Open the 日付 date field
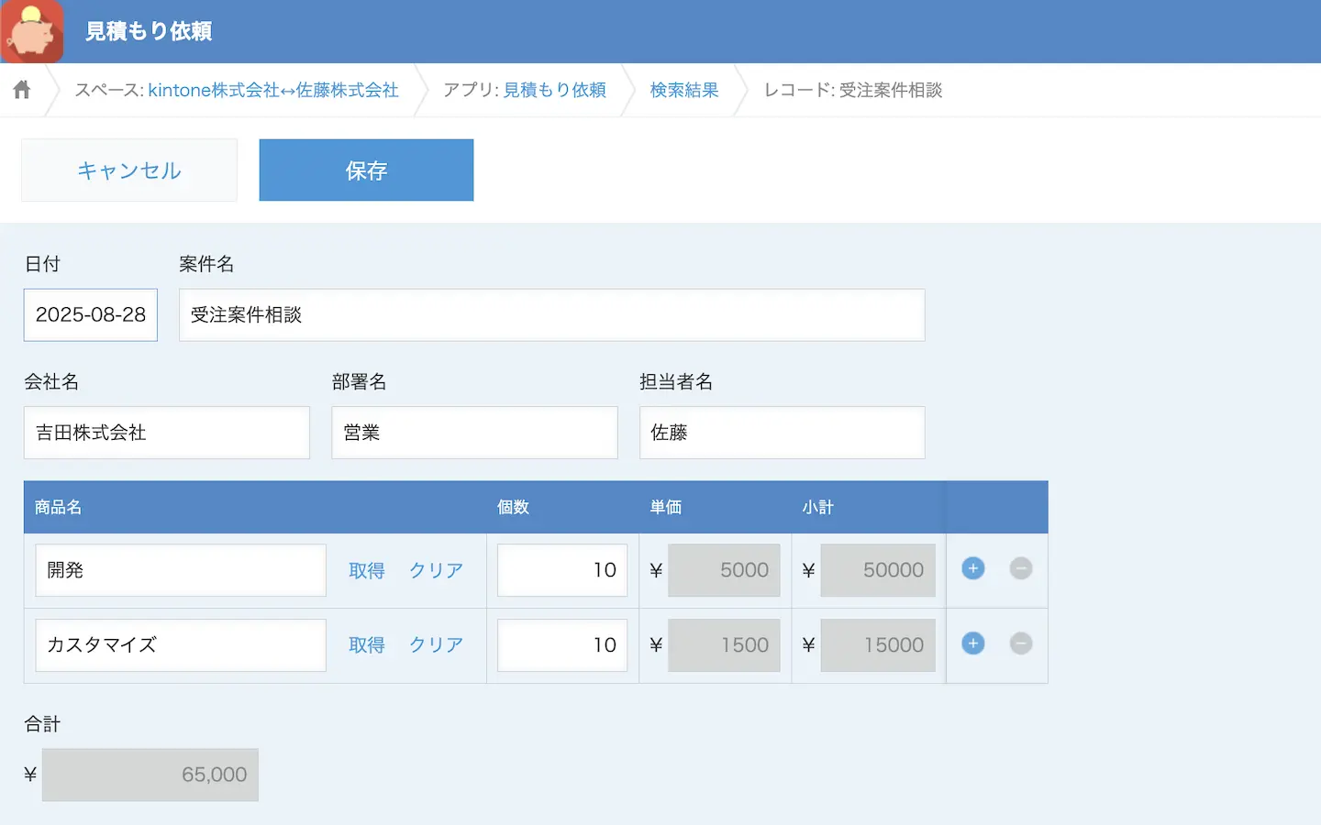The width and height of the screenshot is (1321, 825). point(91,315)
